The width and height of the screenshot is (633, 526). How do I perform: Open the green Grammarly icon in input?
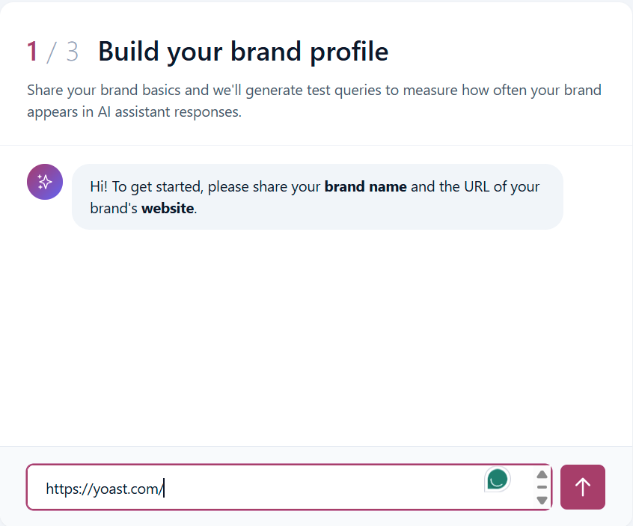click(x=498, y=480)
